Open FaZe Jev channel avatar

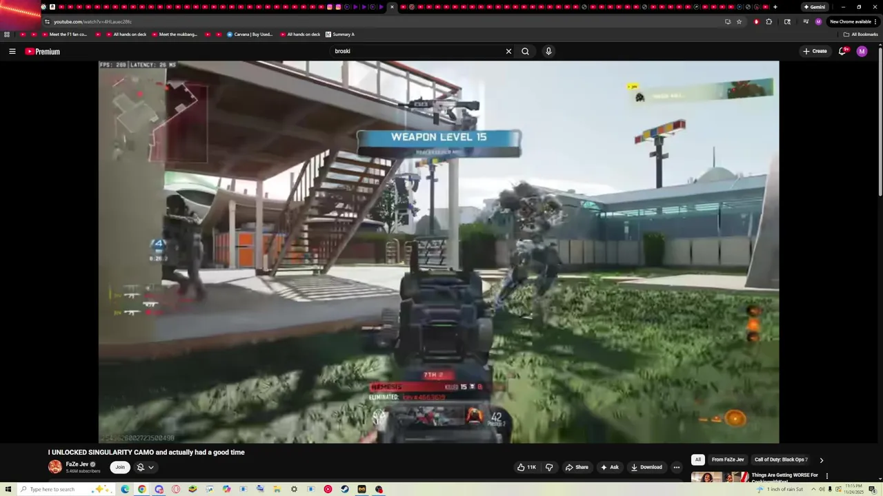pos(55,467)
